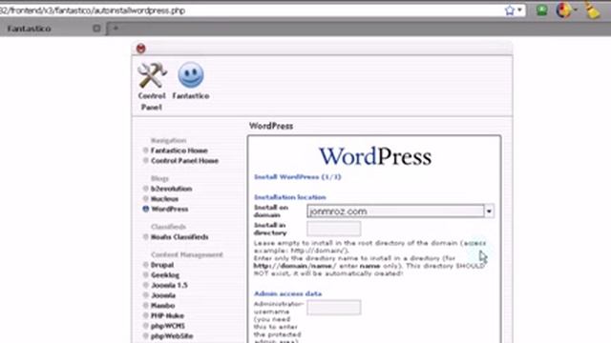Open the Control Panel tools icon
The height and width of the screenshot is (343, 611).
[152, 75]
